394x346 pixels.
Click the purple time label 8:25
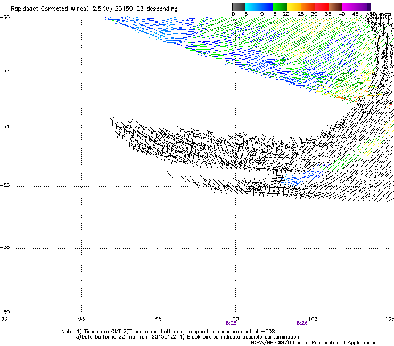[x=231, y=323]
